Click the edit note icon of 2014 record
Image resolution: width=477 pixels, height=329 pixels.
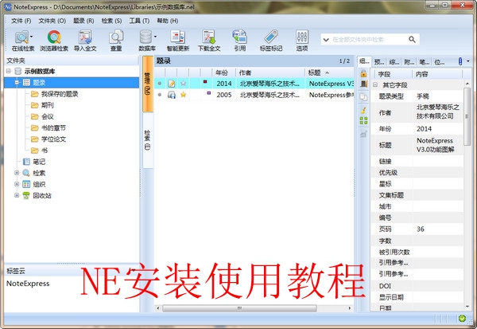click(172, 83)
